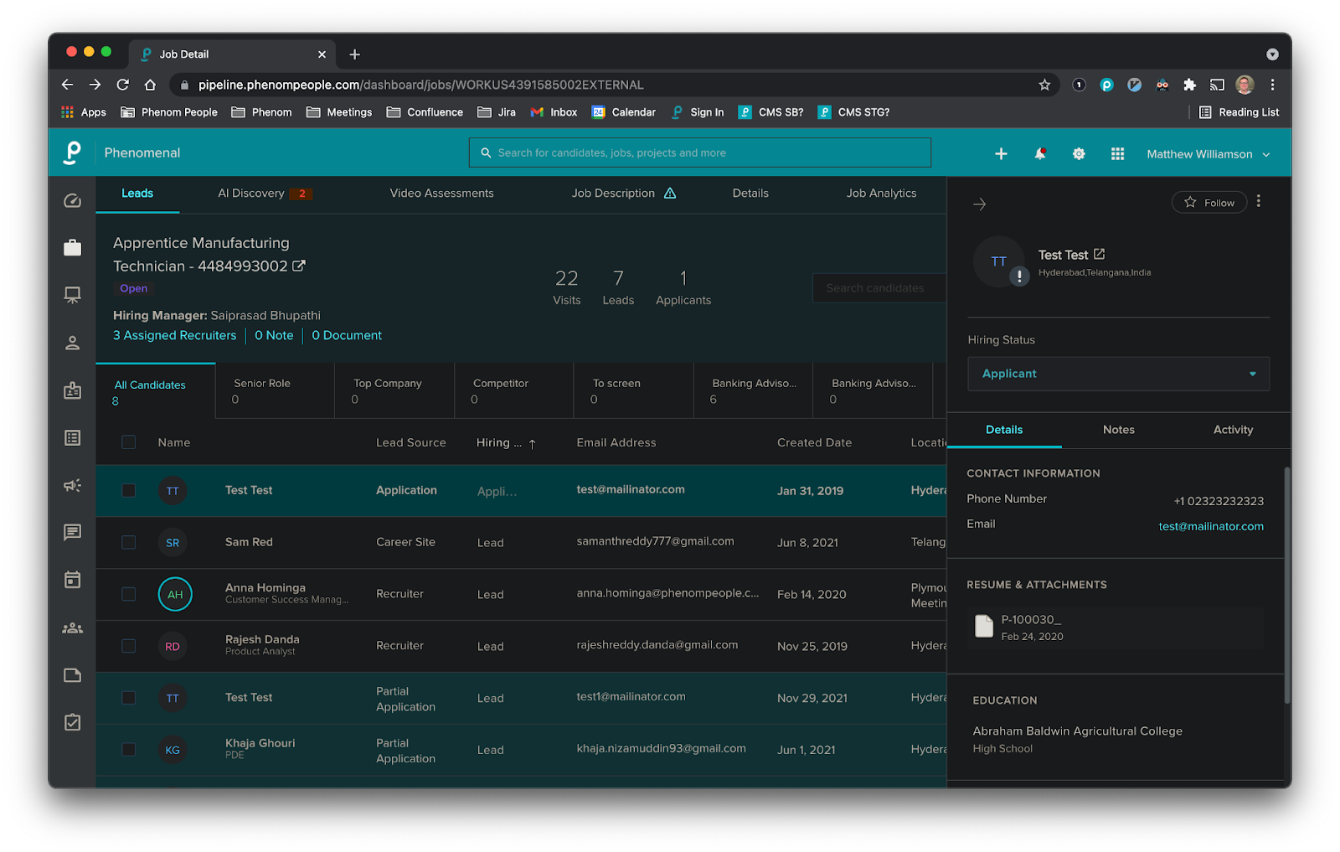Click the Follow button
The image size is (1340, 852).
(1209, 203)
